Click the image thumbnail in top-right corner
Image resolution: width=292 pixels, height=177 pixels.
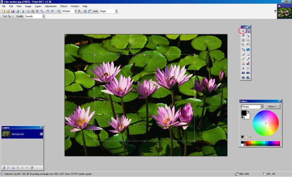click(x=284, y=11)
